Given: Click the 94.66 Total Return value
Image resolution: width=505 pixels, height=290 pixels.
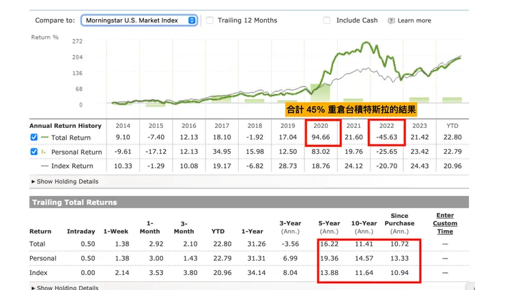Looking at the screenshot, I should (321, 137).
